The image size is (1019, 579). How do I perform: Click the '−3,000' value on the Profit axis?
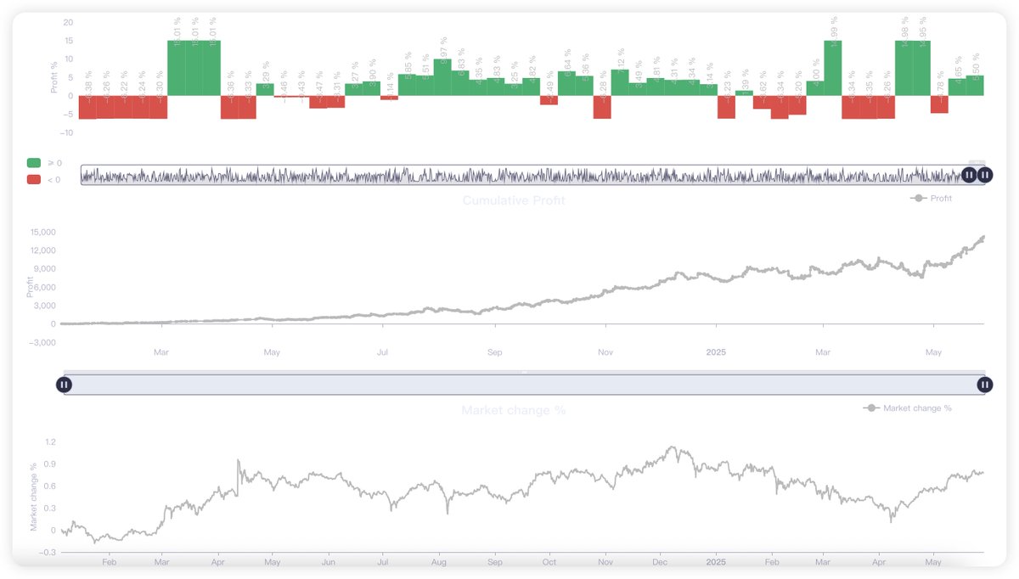click(42, 342)
